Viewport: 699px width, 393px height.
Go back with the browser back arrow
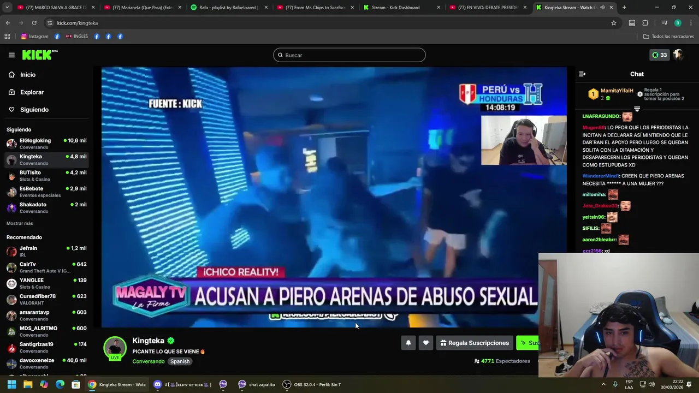click(8, 23)
